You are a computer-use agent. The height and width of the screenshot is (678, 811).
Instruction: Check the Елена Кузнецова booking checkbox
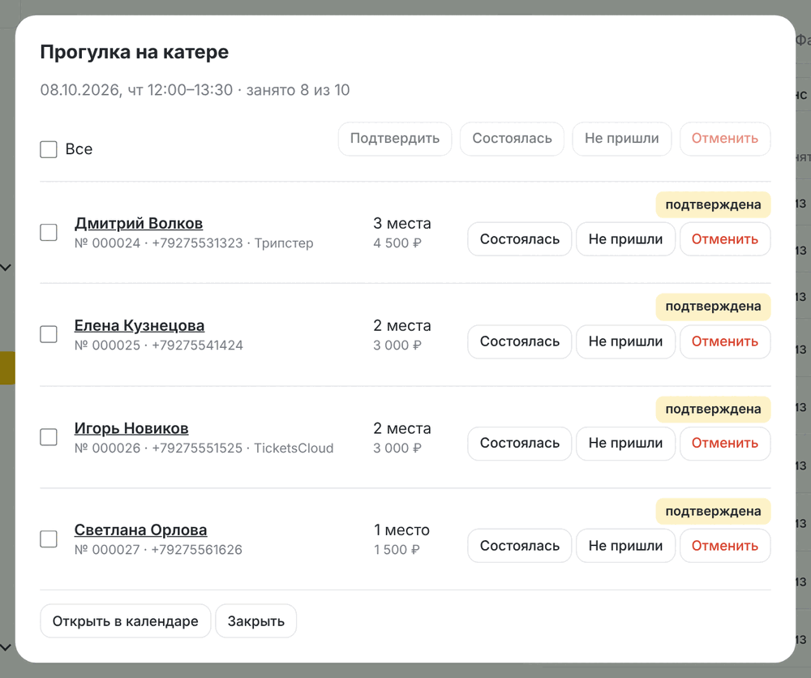(x=49, y=334)
